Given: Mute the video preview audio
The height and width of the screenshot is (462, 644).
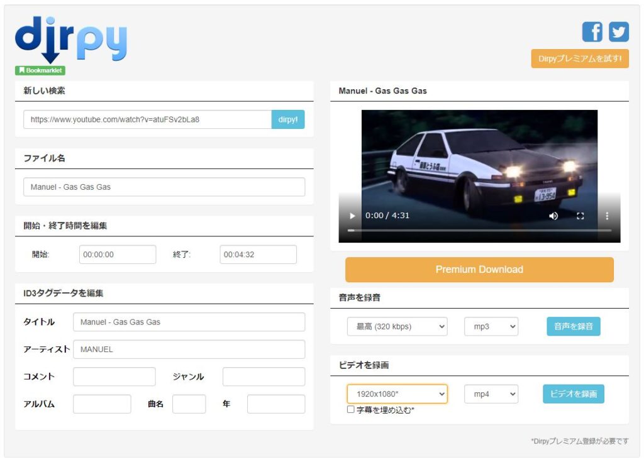Looking at the screenshot, I should pyautogui.click(x=553, y=216).
